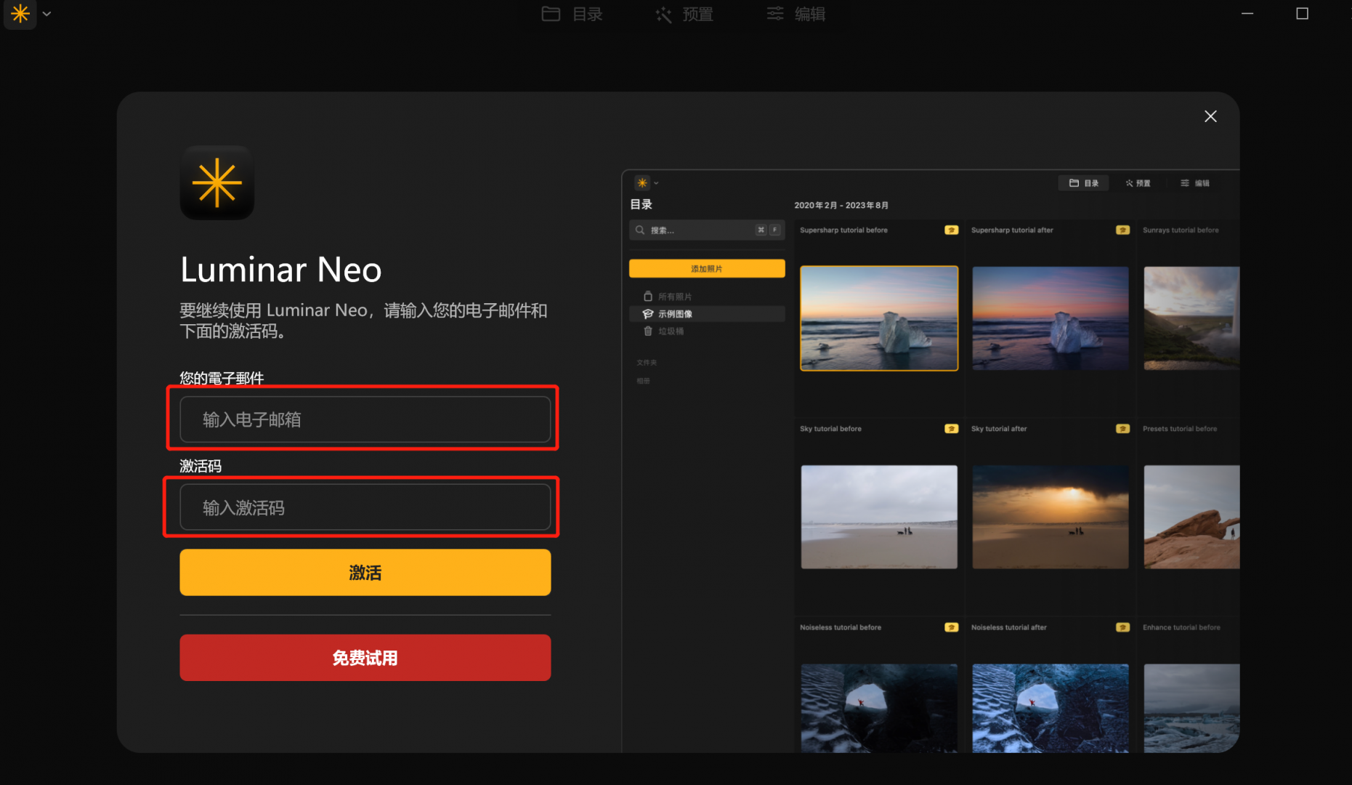Screen dimensions: 1352x785
Task: Click the yellow badge on Supersharp tutorial before
Action: (951, 230)
